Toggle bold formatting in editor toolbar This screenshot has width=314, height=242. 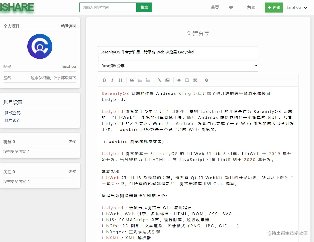tap(104, 80)
